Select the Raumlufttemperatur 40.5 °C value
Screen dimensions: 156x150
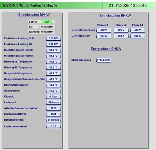click(53, 85)
